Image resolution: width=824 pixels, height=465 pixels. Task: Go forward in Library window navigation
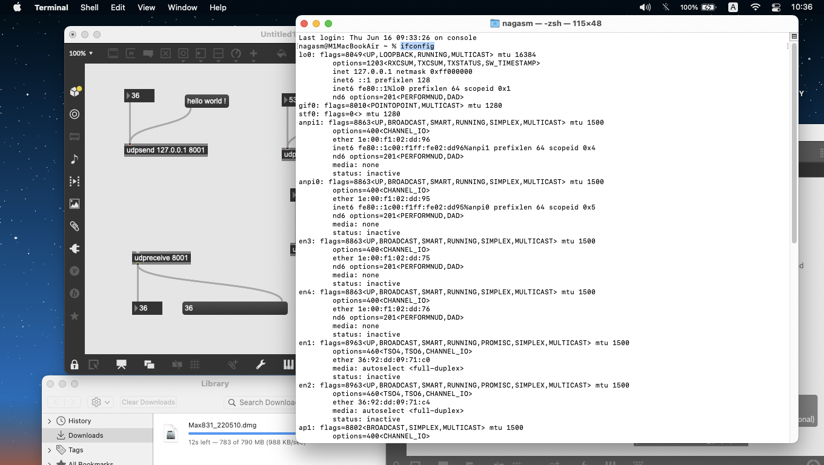tap(72, 402)
